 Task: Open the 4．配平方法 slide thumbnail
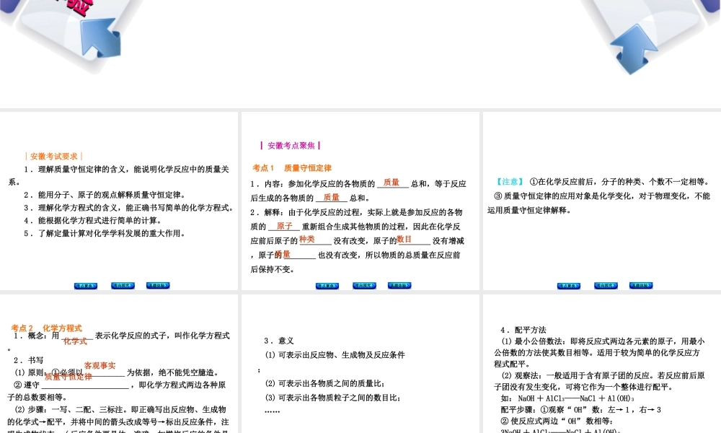click(x=602, y=364)
